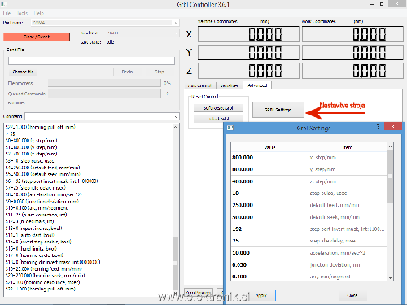Click the Work Coordinates Z display

click(352, 71)
